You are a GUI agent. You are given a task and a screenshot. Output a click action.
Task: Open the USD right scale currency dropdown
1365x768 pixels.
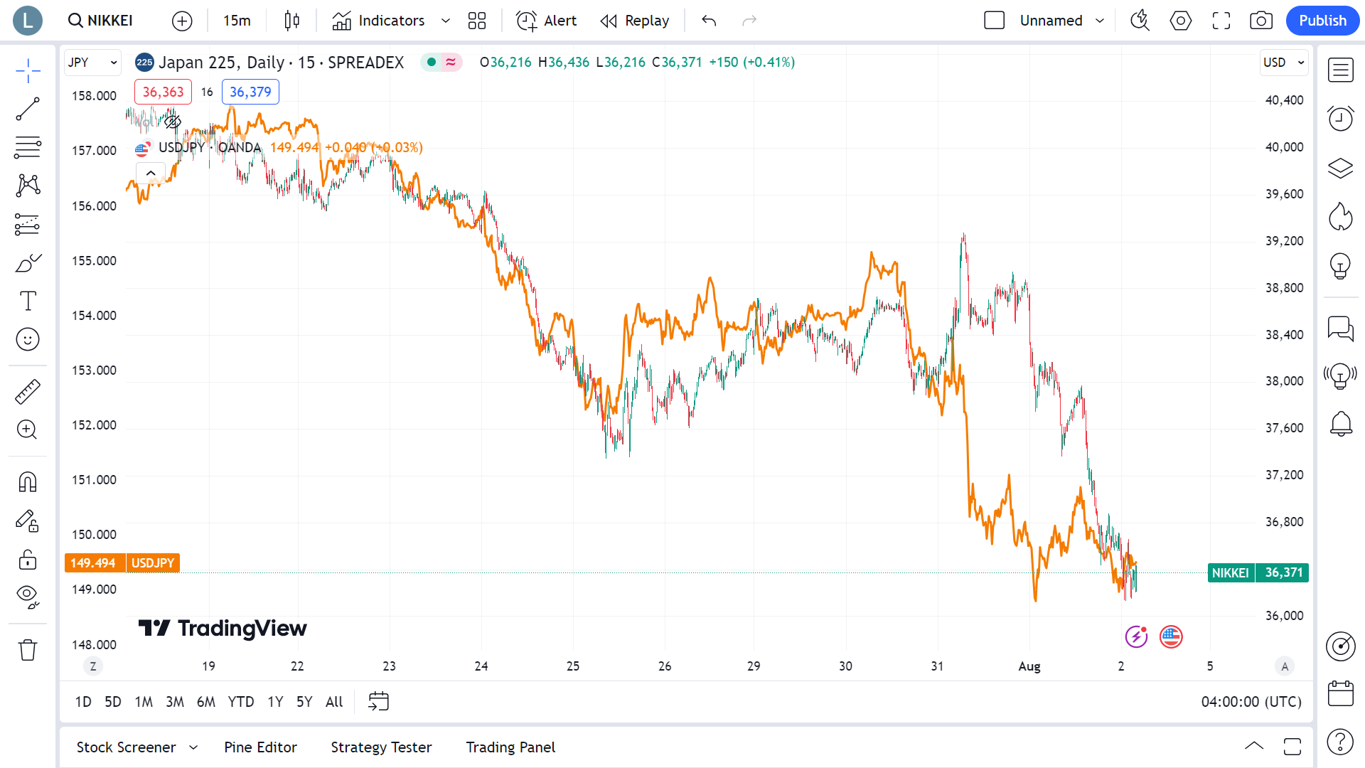pyautogui.click(x=1284, y=63)
